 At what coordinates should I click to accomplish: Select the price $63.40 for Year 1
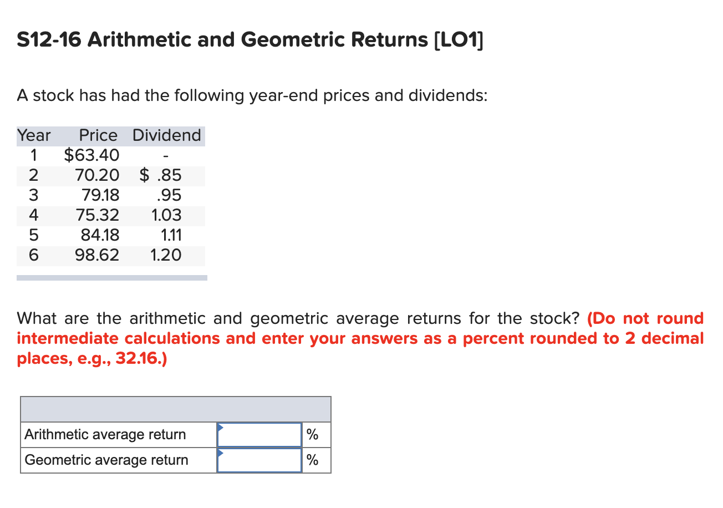point(91,155)
